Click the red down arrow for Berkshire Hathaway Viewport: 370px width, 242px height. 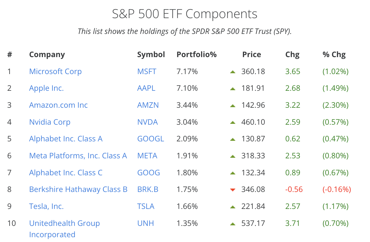coord(233,190)
